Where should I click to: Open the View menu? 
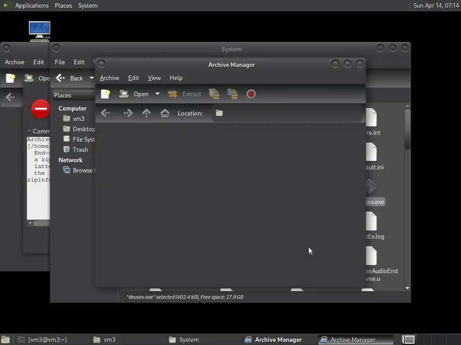coord(154,78)
